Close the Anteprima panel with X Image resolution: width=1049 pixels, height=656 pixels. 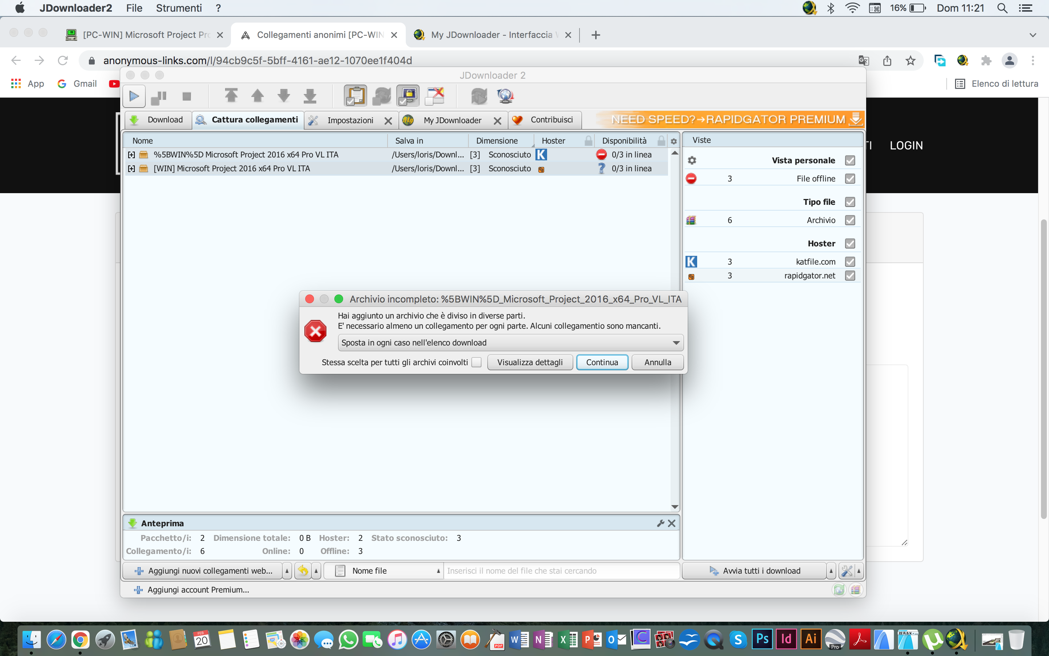tap(672, 523)
